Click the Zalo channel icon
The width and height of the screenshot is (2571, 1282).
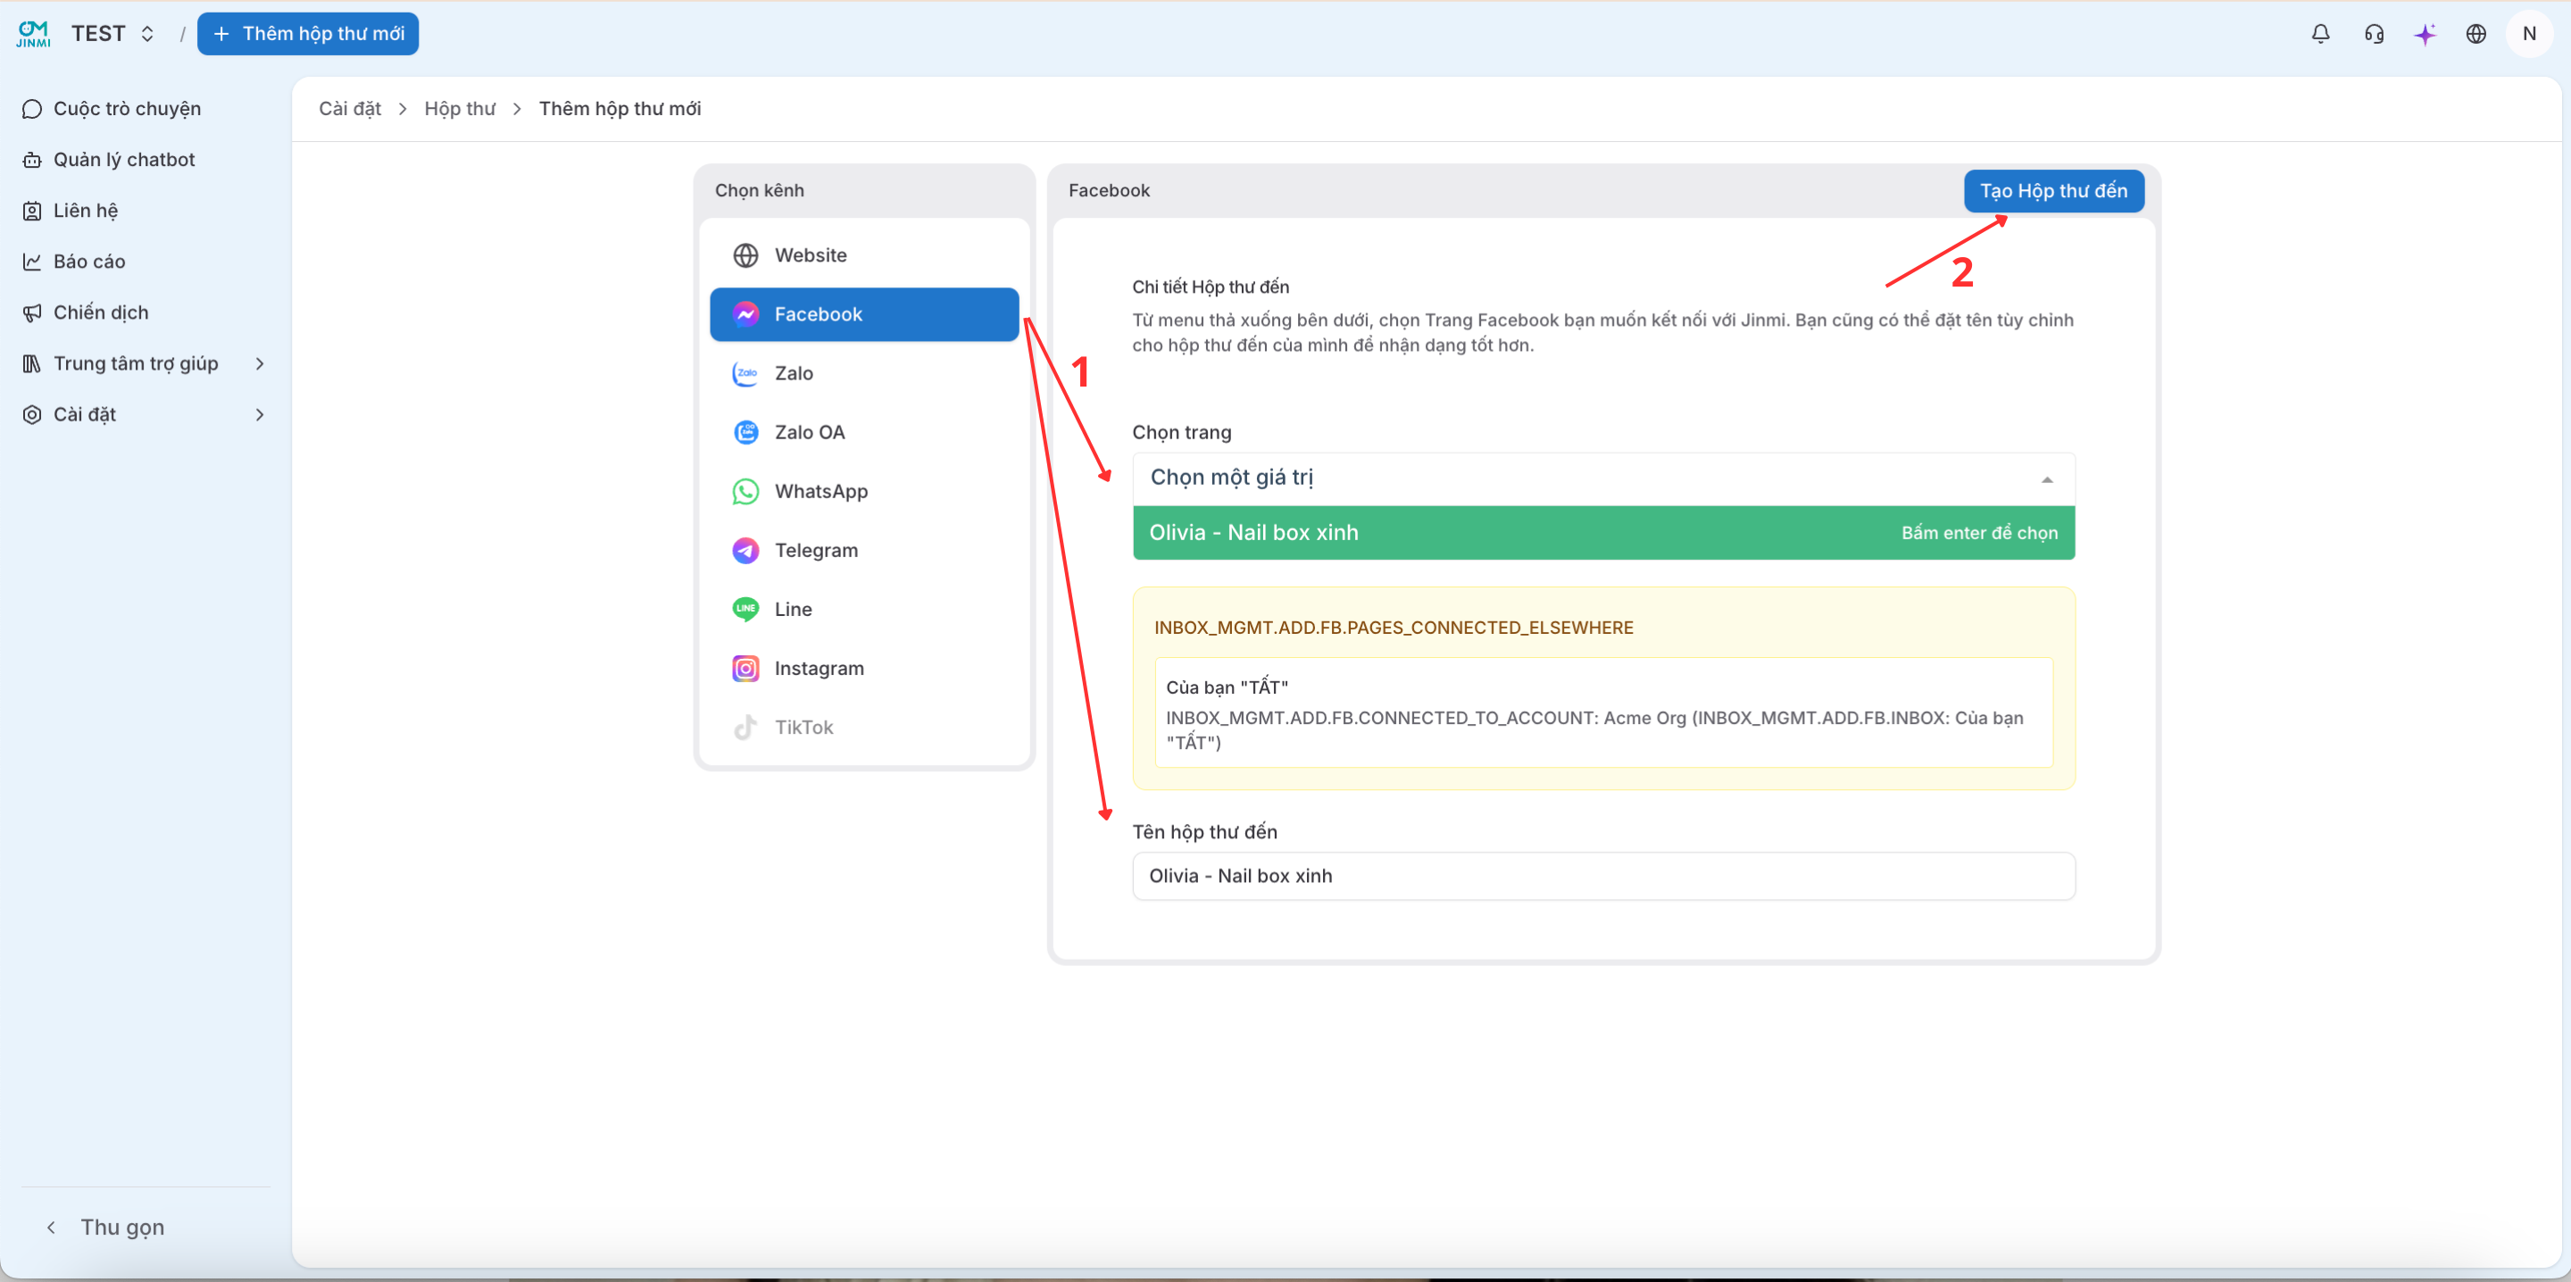pyautogui.click(x=745, y=373)
